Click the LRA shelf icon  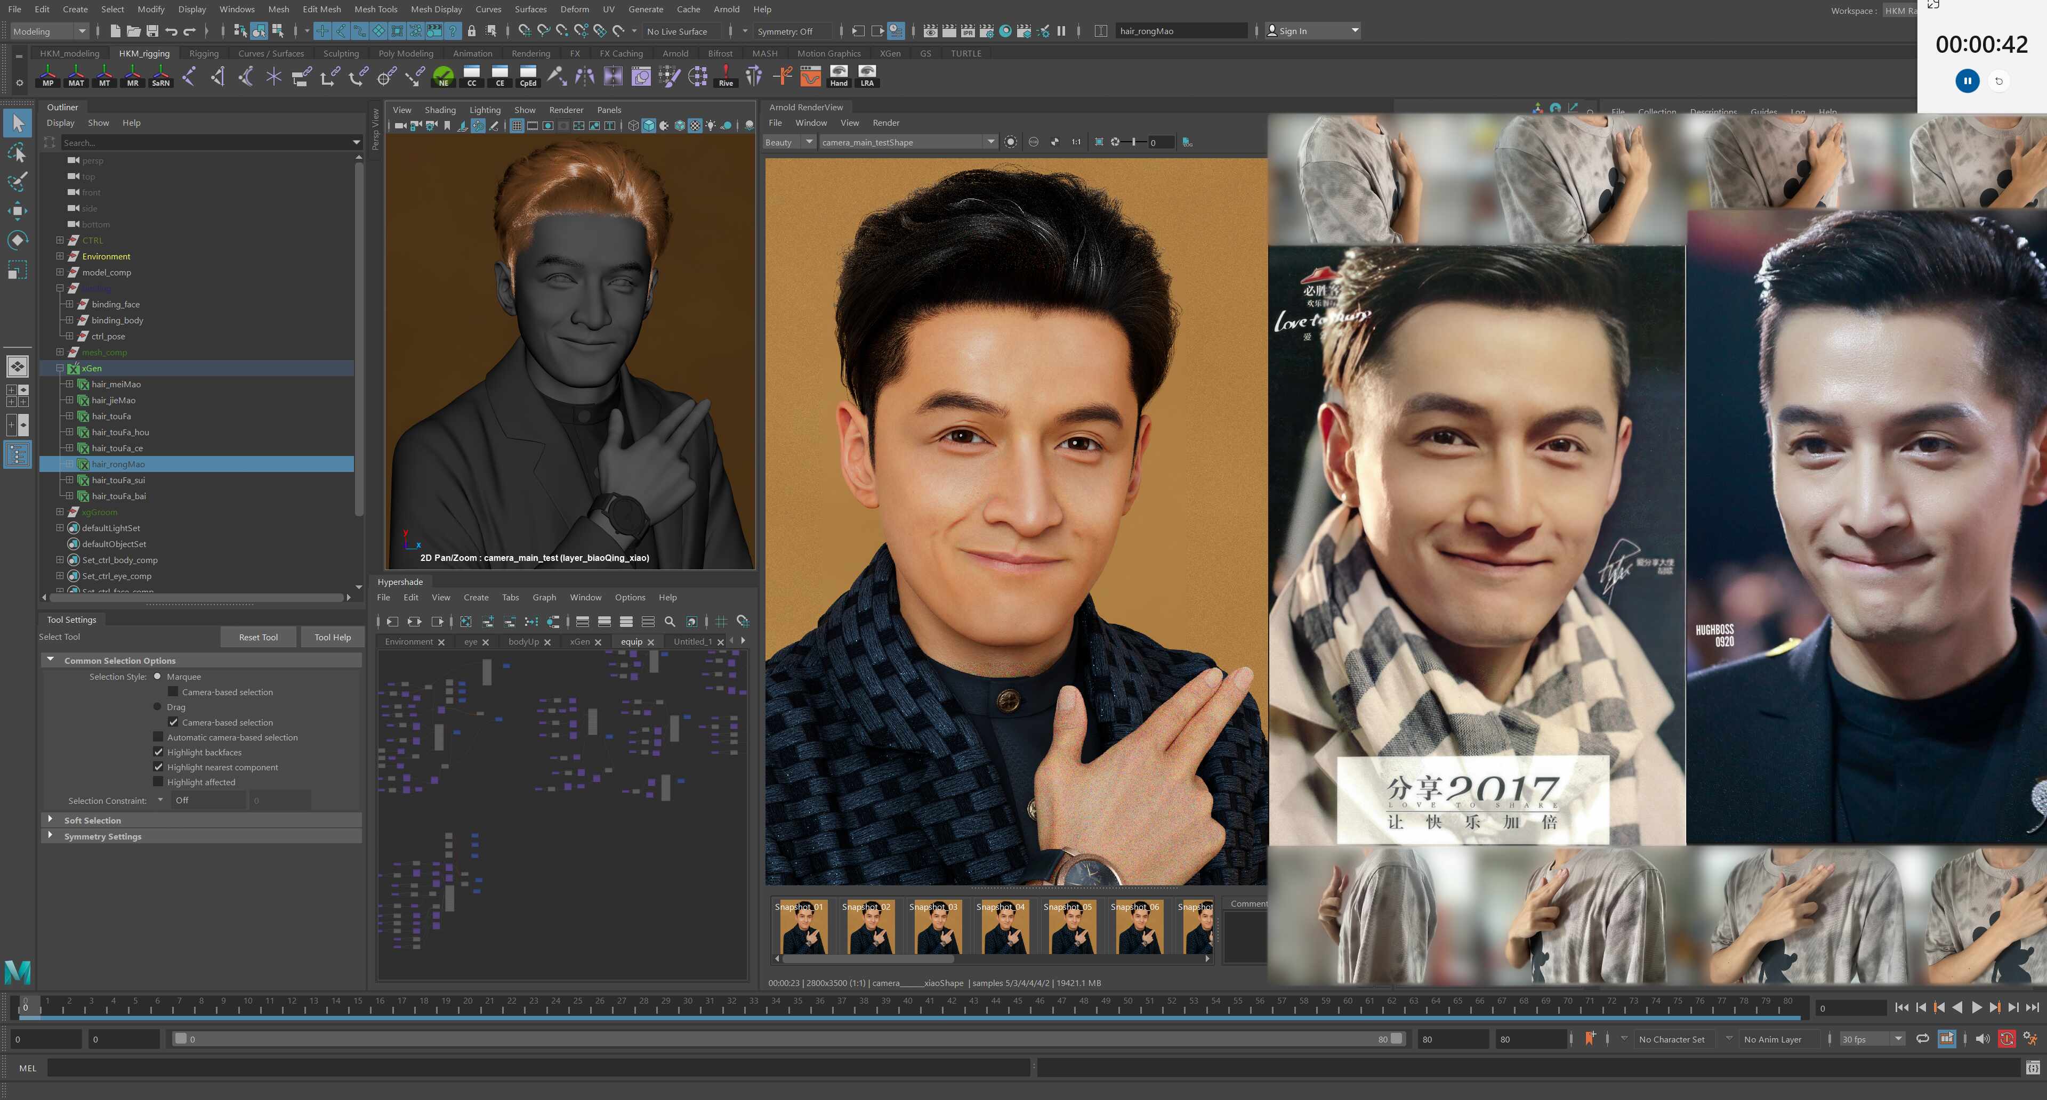(x=867, y=76)
